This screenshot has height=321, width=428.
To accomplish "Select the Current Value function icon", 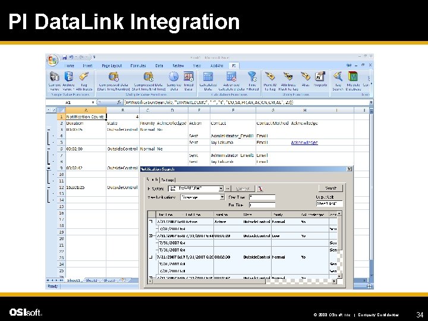I will tap(54, 77).
